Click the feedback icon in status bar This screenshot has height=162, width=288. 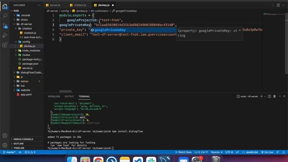click(x=278, y=152)
